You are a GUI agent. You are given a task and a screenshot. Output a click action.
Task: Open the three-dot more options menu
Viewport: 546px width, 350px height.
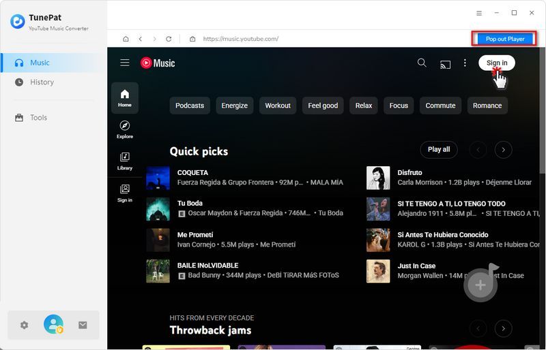pos(465,63)
